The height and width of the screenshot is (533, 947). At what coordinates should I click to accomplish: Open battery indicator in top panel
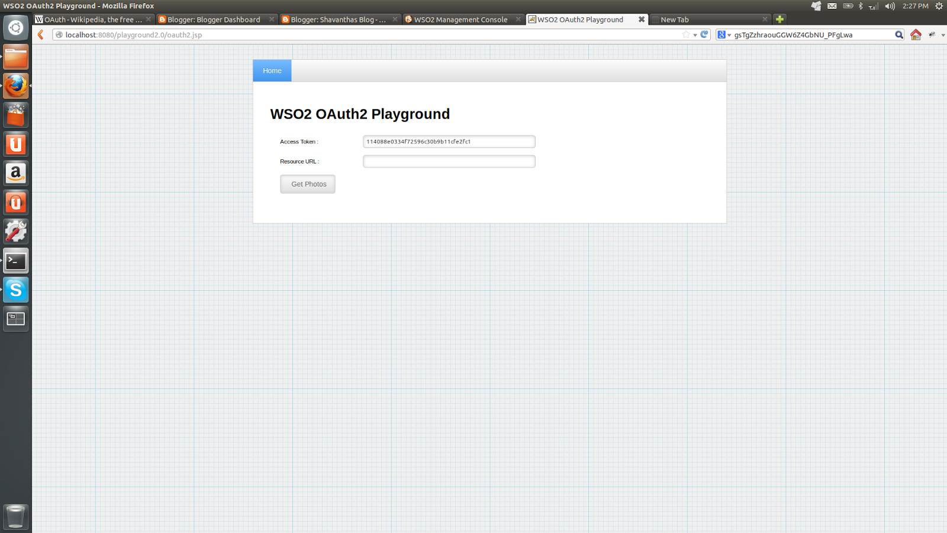pos(848,6)
